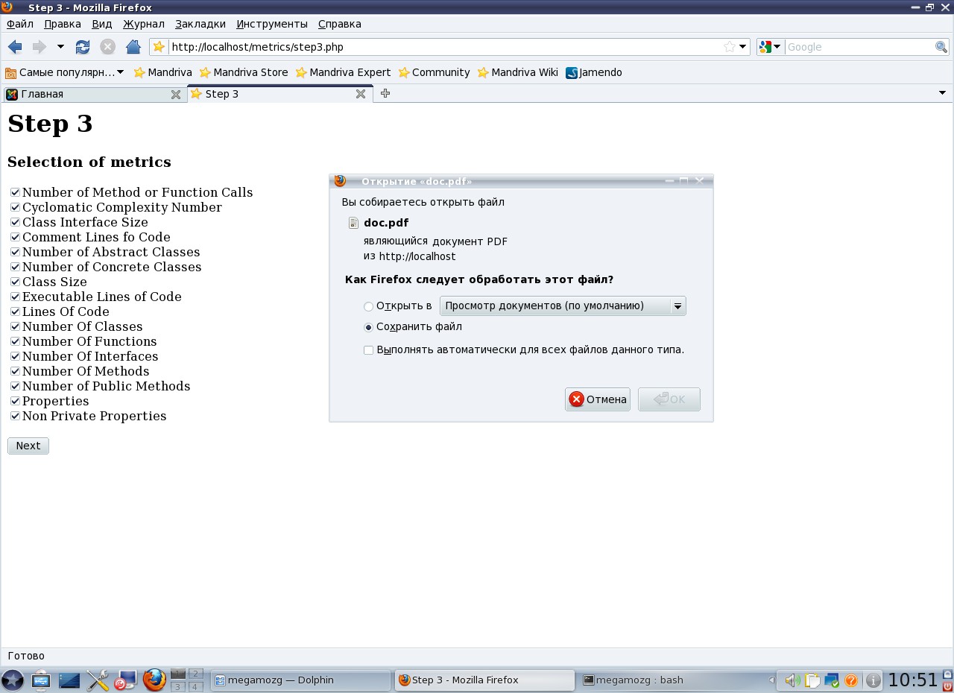954x693 pixels.
Task: Click the Firefox launcher in the panel
Action: click(154, 680)
